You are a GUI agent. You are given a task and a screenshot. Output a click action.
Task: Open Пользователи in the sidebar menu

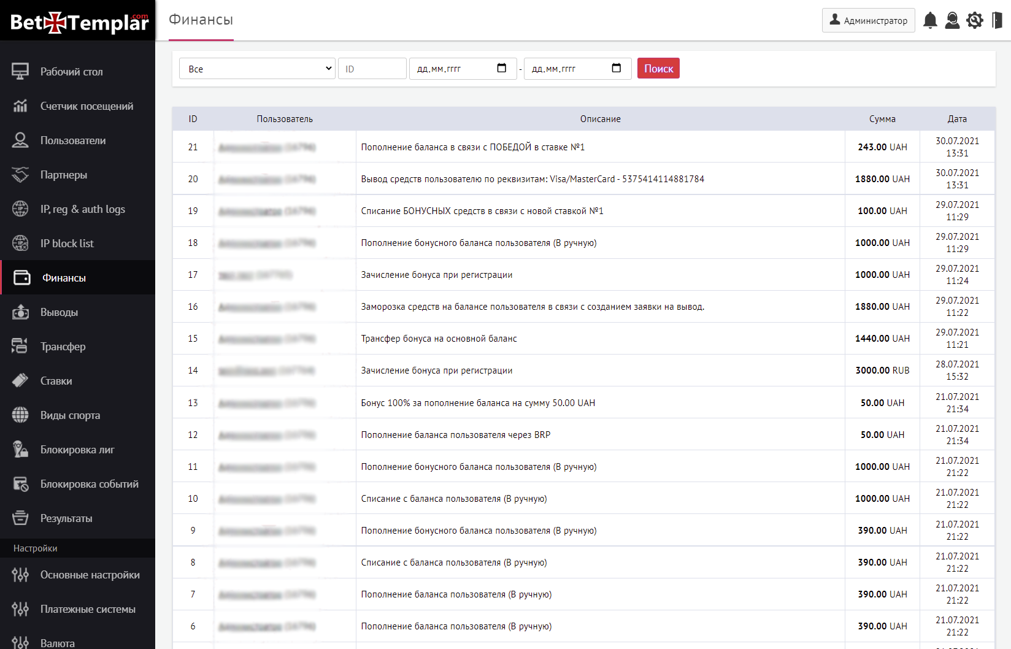pos(73,140)
